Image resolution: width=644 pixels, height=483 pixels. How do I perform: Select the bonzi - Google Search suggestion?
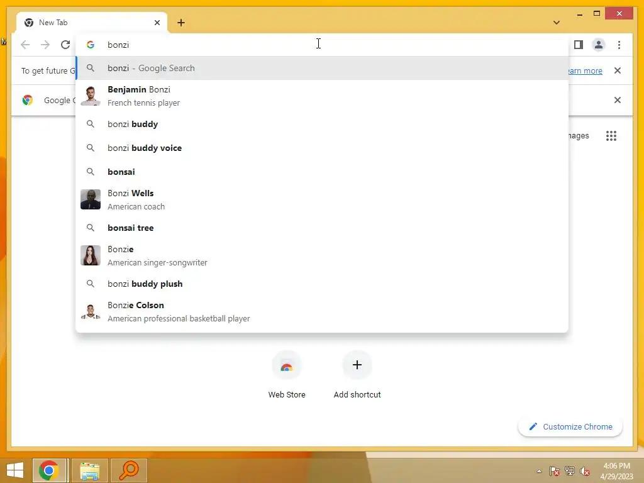tap(322, 68)
